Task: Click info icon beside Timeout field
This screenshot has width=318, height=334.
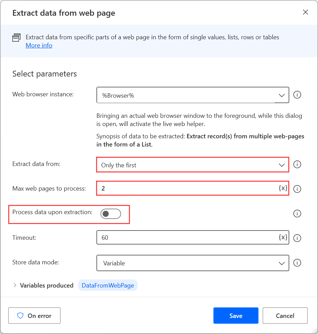Action: [x=297, y=238]
